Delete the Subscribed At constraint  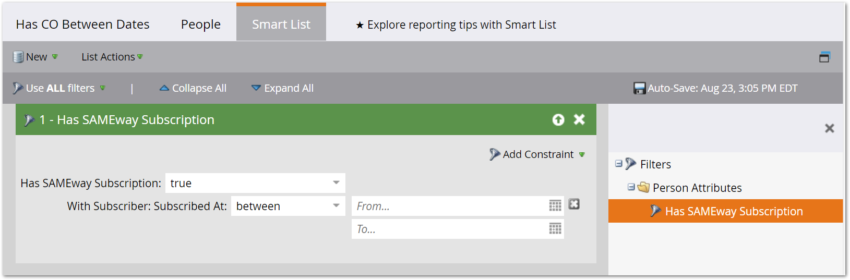tap(574, 204)
